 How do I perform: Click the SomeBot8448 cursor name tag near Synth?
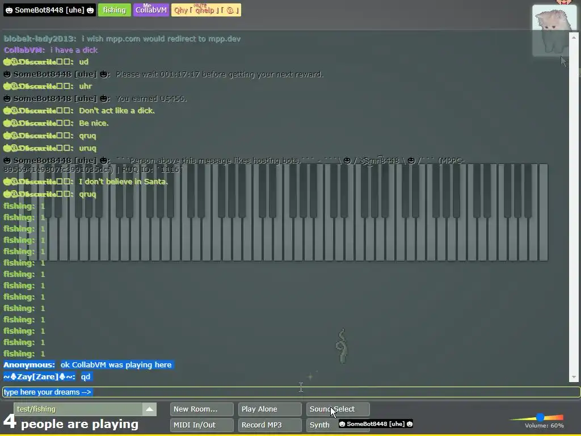376,424
